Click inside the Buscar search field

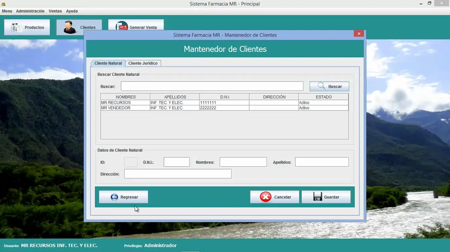click(x=212, y=86)
